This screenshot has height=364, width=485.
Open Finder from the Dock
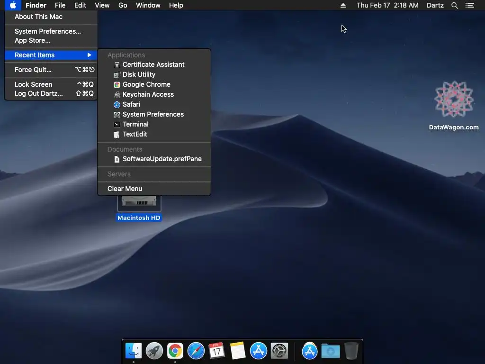[x=134, y=351]
